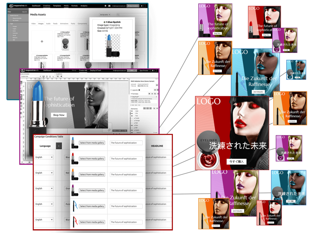Select the Buttons type filter radio
310x233 pixels.
coord(11,37)
